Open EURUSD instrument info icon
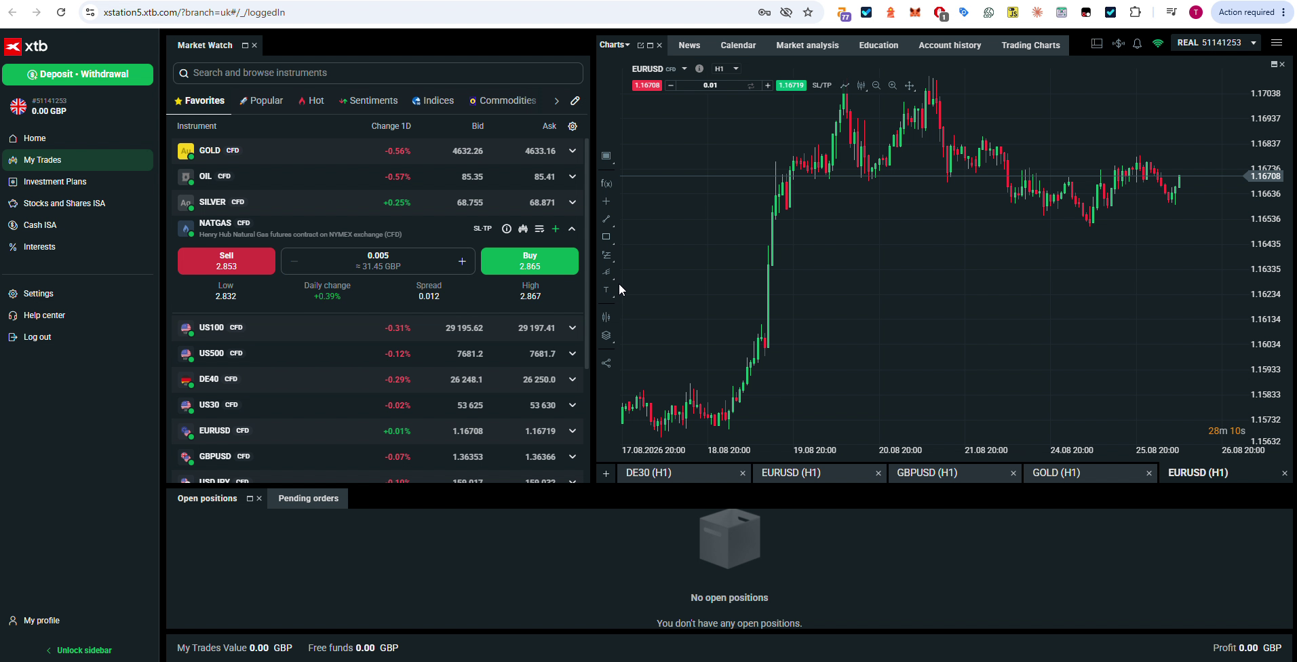This screenshot has height=662, width=1297. pyautogui.click(x=699, y=69)
